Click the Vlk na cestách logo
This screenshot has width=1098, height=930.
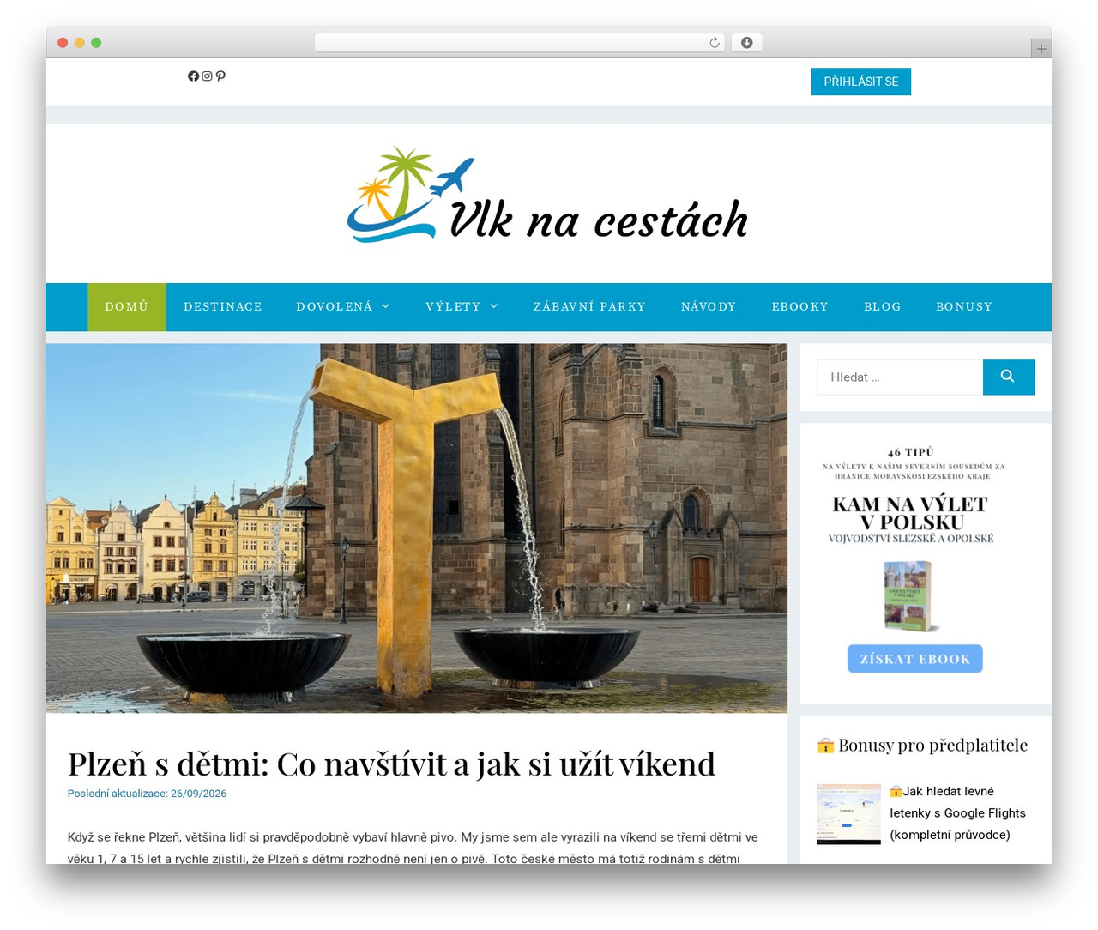tap(548, 196)
